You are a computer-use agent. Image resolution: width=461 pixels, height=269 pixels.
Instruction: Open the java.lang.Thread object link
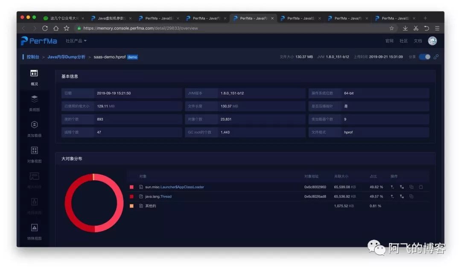[158, 196]
